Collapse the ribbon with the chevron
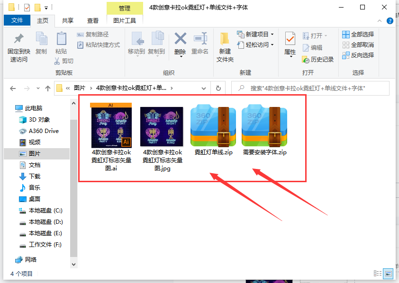Screen dimensions: 399x283 click(x=380, y=21)
